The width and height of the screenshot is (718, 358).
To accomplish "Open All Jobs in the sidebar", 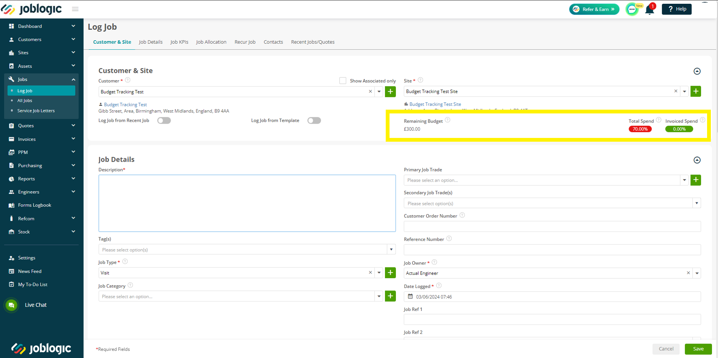I will tap(25, 101).
